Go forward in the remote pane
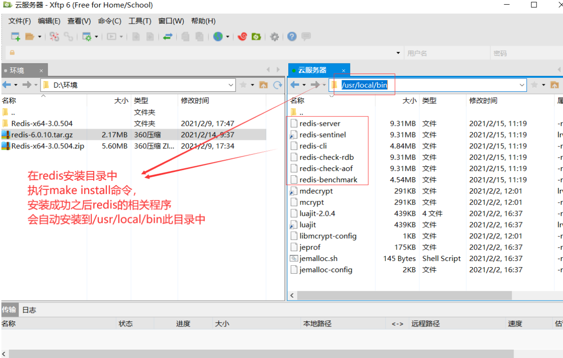Image resolution: width=563 pixels, height=358 pixels. coord(315,85)
